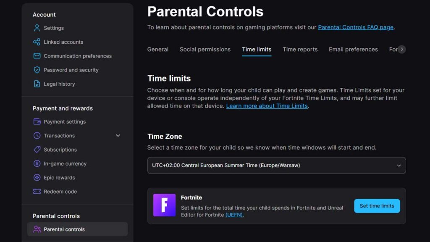Click the time zone dropdown arrow
430x242 pixels.
399,166
